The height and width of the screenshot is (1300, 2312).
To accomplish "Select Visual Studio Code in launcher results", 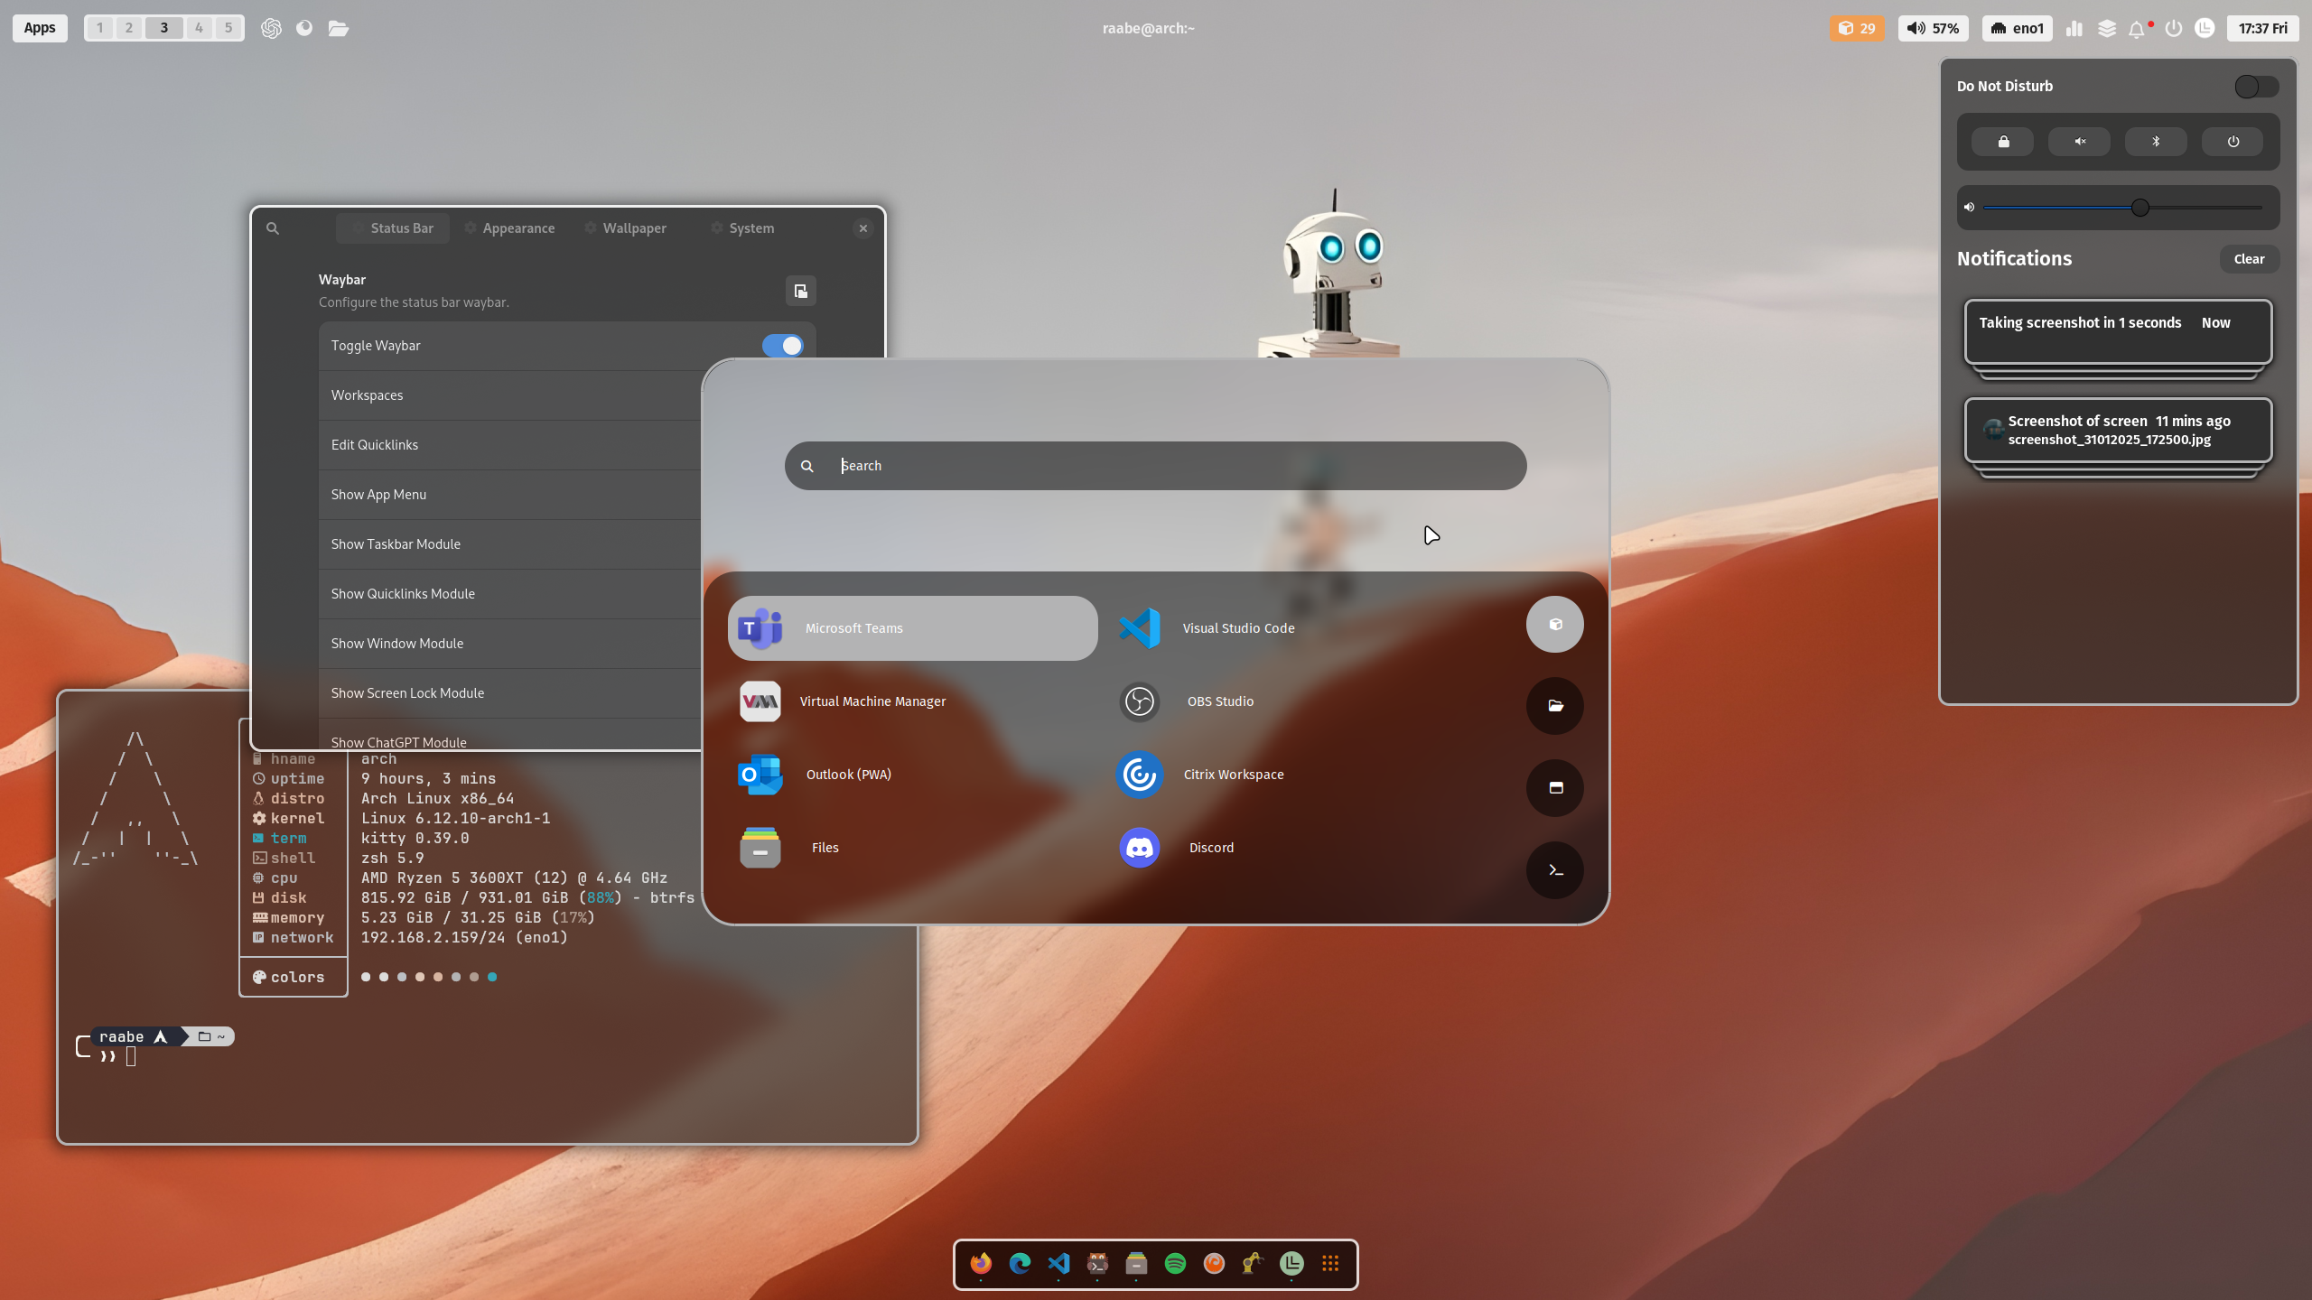I will (1237, 628).
